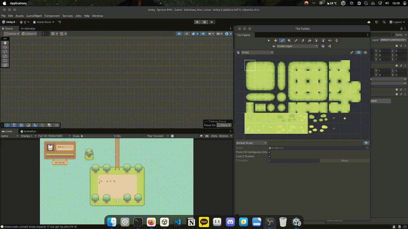408x229 pixels.
Task: Toggle the grid visibility in Tile Palette
Action: [359, 52]
